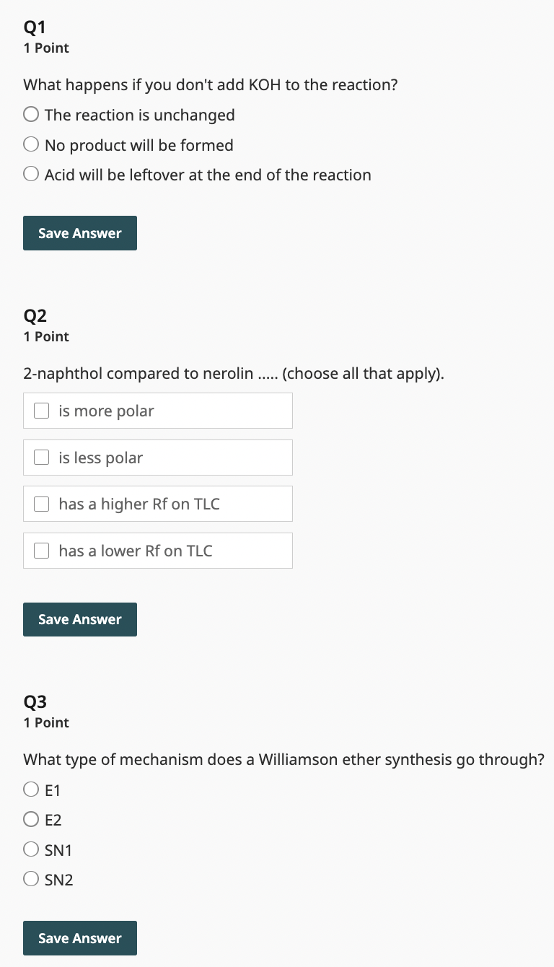Click the Q3 heading
Image resolution: width=554 pixels, height=967 pixels.
(x=35, y=701)
